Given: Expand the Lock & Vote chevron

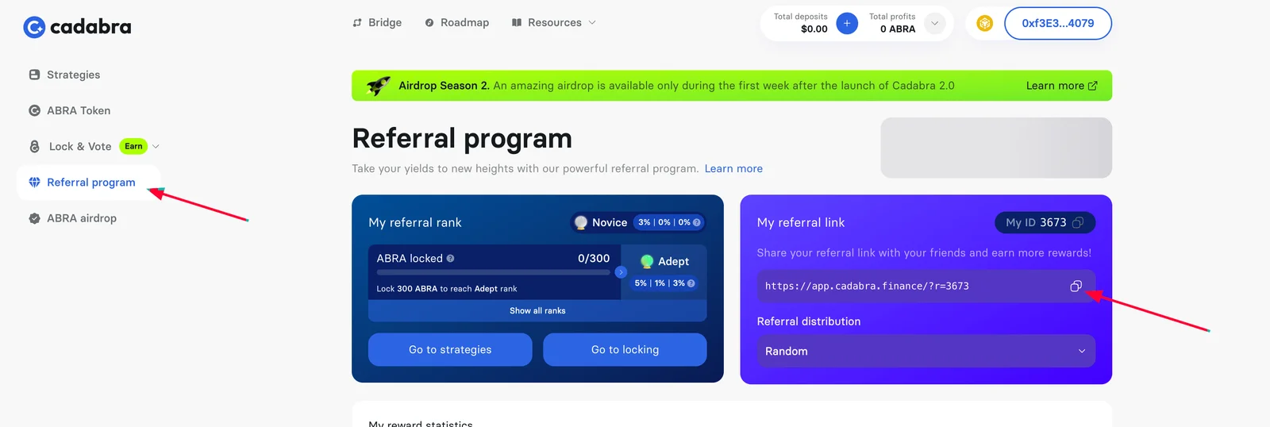Looking at the screenshot, I should 156,146.
